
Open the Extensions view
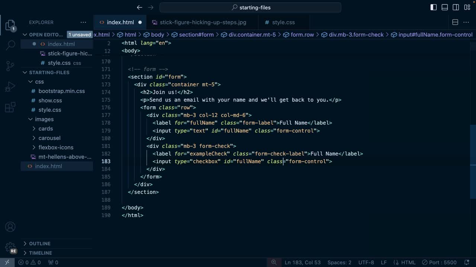pos(10,108)
